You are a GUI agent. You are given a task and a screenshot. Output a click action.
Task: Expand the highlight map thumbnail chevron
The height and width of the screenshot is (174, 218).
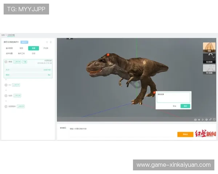pyautogui.click(x=214, y=57)
